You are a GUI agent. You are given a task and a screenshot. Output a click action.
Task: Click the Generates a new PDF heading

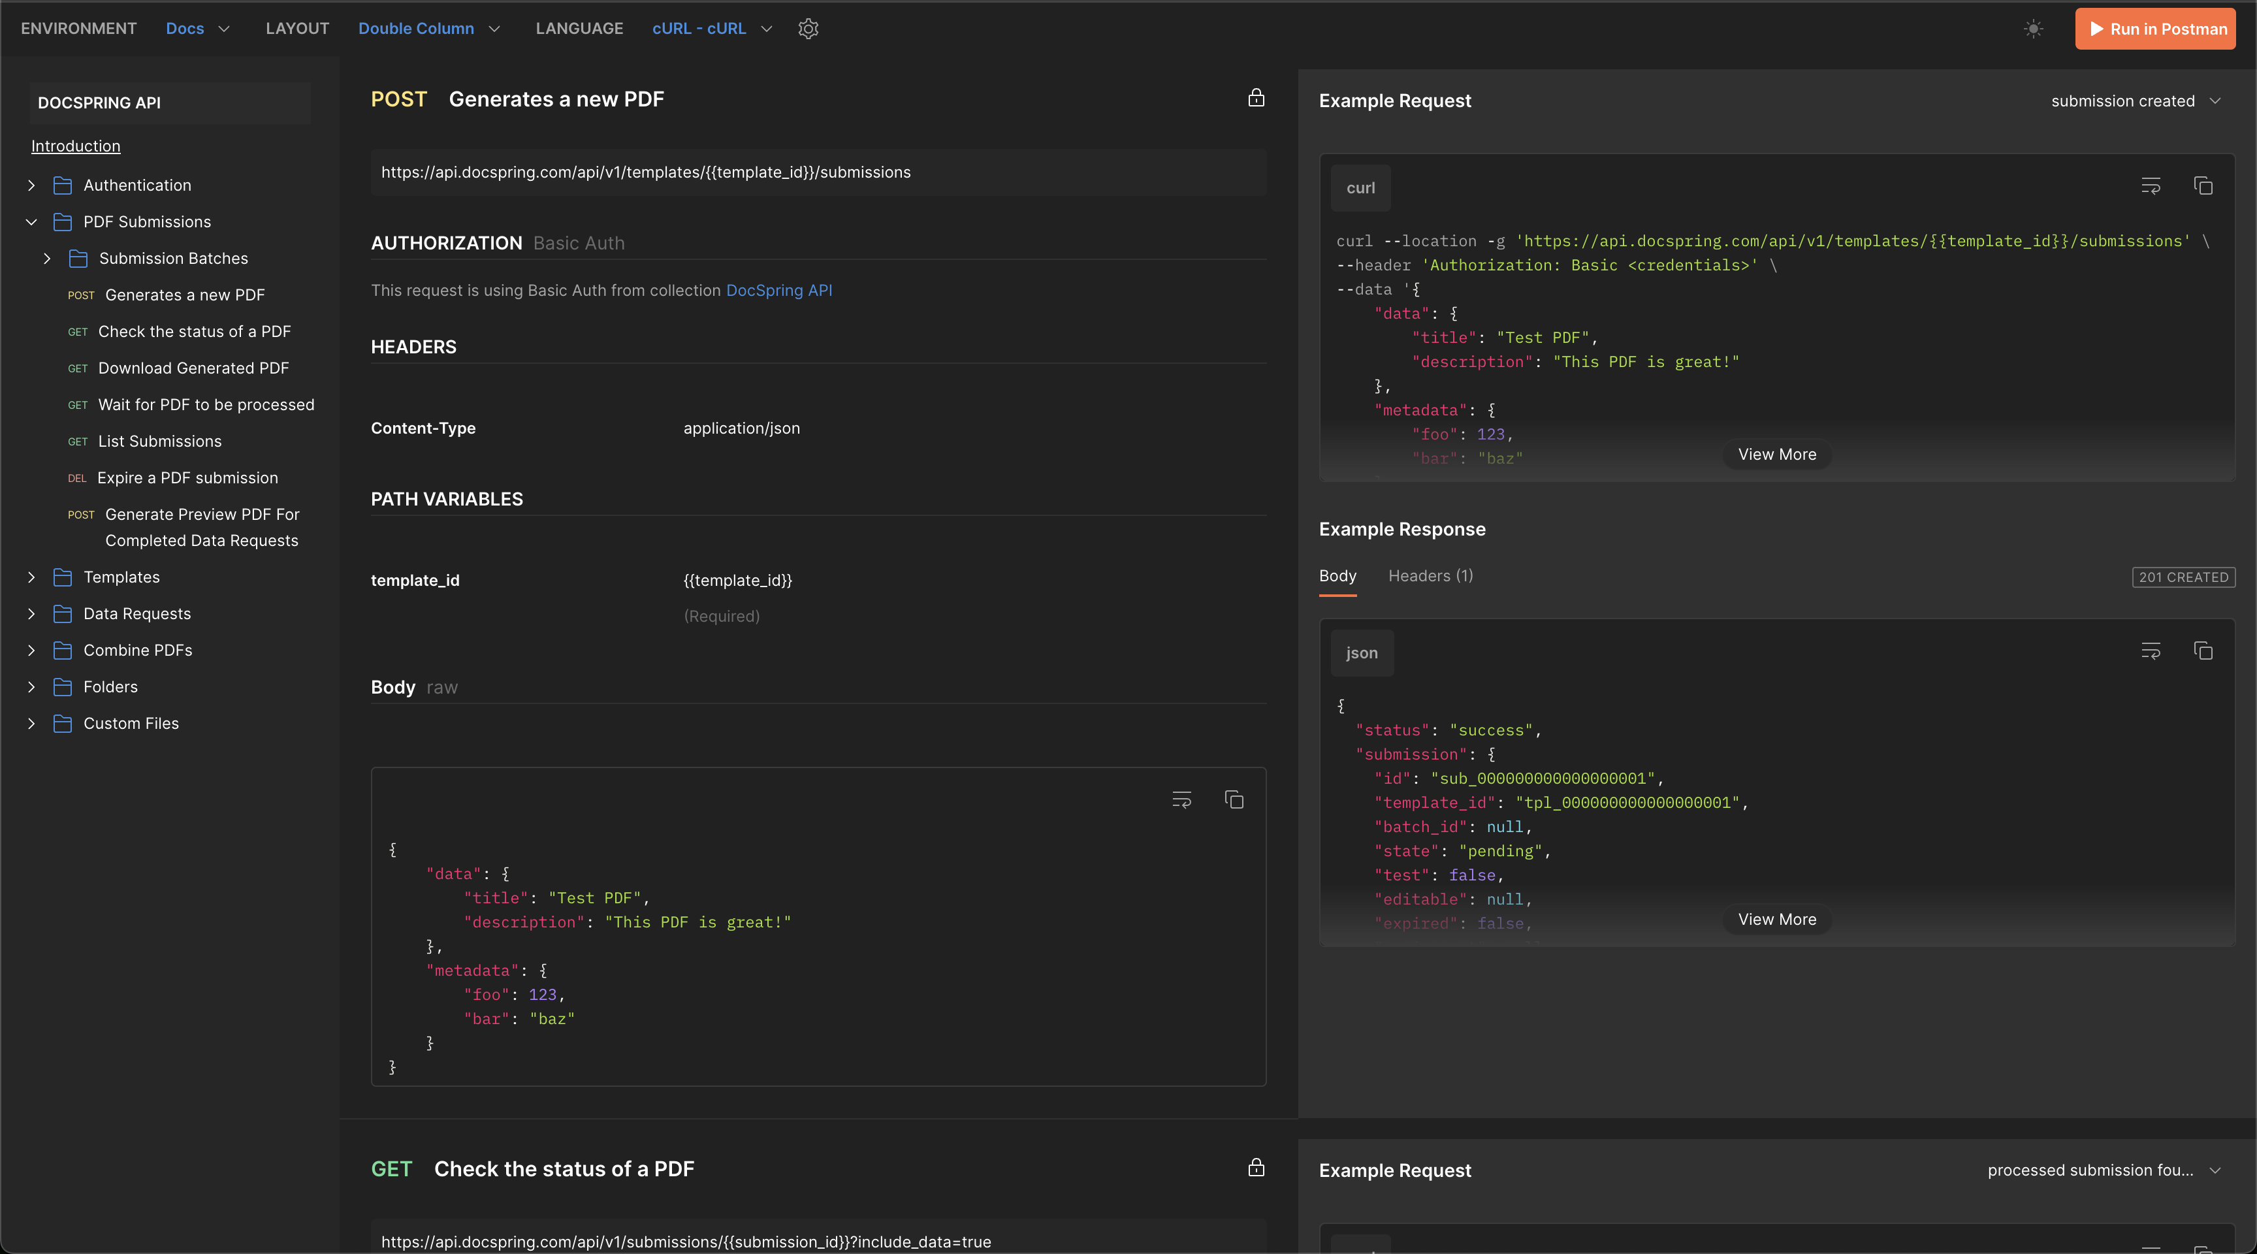[556, 99]
